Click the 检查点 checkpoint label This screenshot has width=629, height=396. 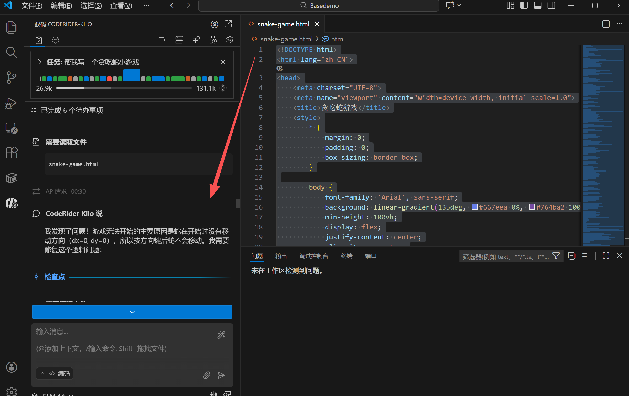click(55, 277)
